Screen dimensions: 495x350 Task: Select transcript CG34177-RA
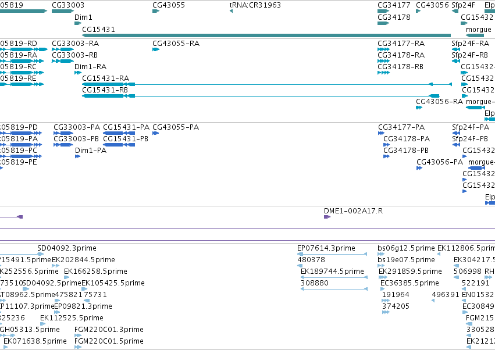coord(401,43)
